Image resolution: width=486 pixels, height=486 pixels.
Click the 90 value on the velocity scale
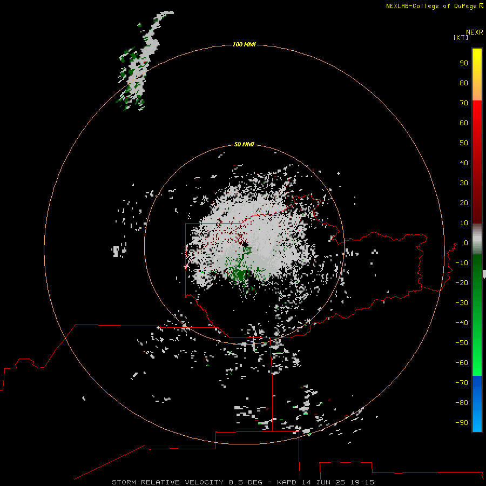(x=464, y=63)
